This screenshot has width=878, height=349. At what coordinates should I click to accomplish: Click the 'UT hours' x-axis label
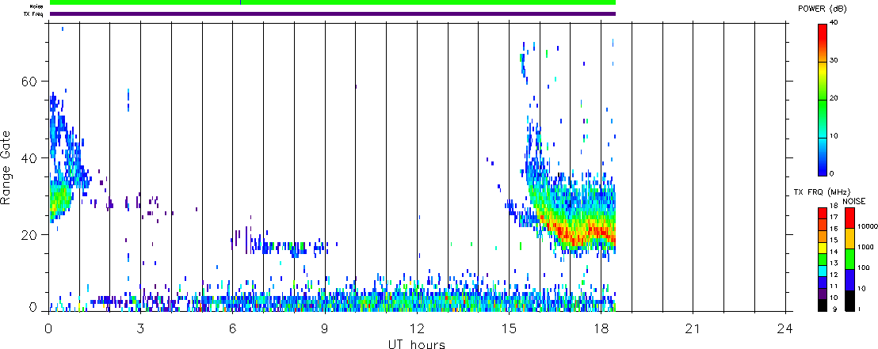pos(417,344)
